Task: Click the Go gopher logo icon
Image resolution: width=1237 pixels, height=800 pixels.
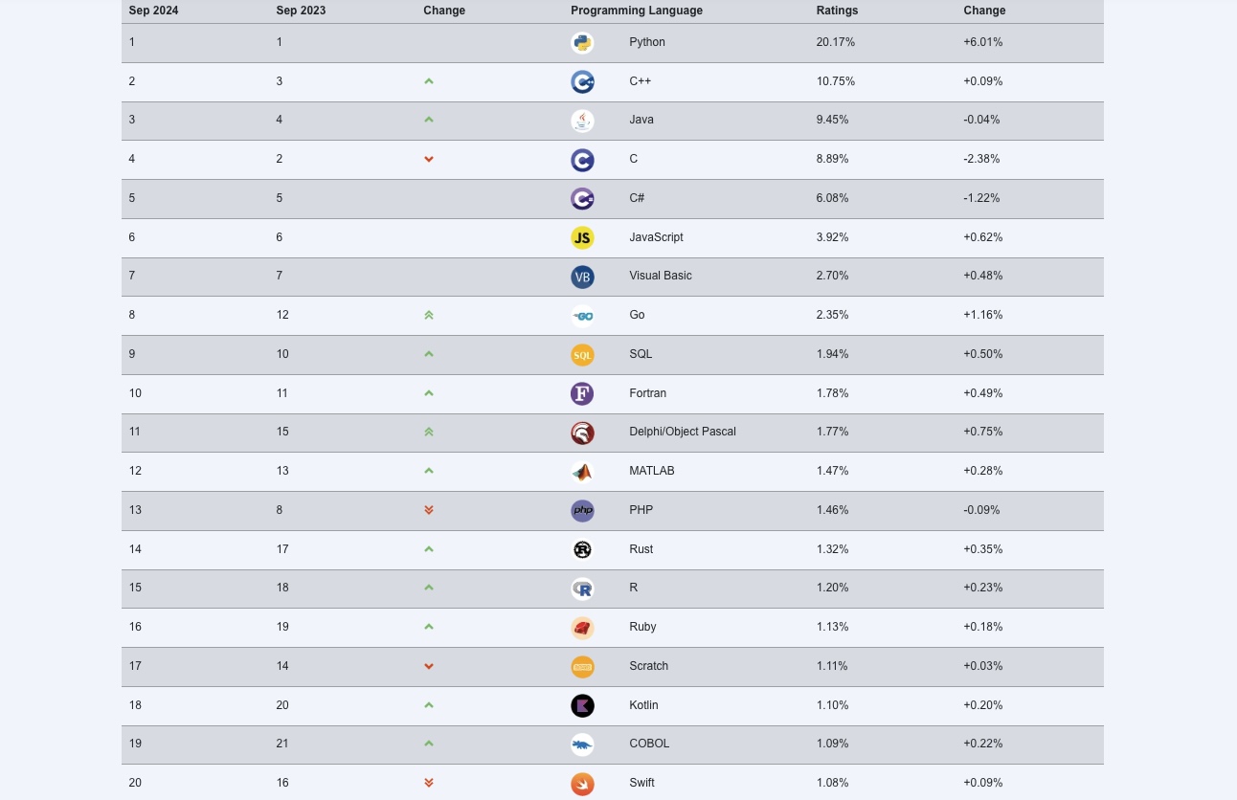Action: (582, 316)
